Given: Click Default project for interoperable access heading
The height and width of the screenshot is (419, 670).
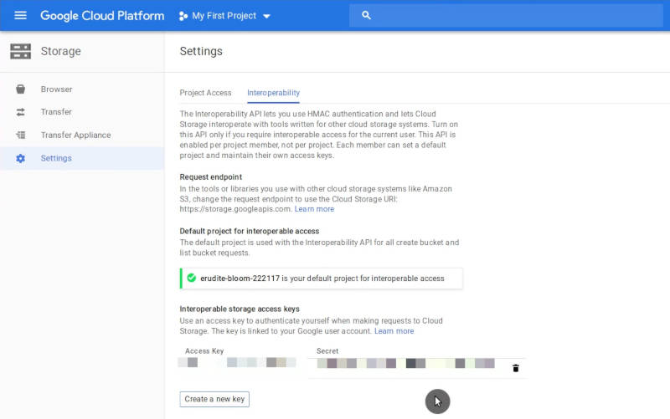Looking at the screenshot, I should [x=249, y=232].
